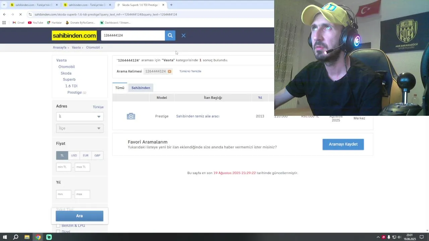
Task: Select Skoda in category tree
Action: point(66,73)
